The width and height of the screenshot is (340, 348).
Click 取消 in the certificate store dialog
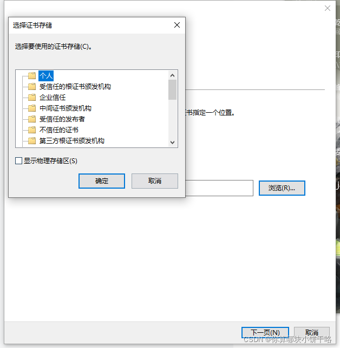[x=155, y=181]
